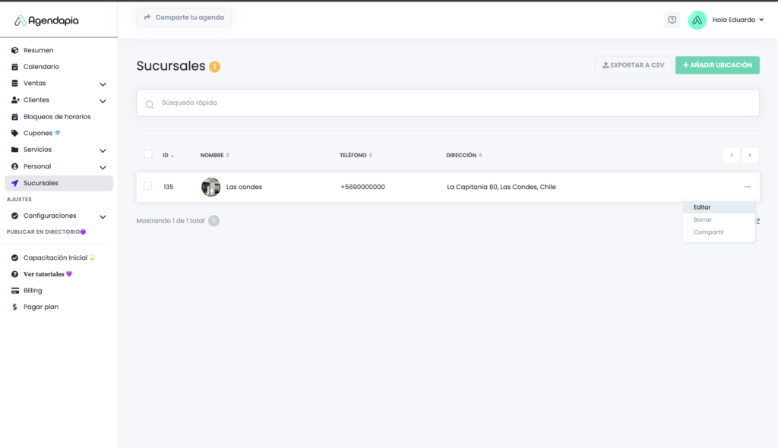
Task: Click the Billing card icon
Action: pos(14,290)
